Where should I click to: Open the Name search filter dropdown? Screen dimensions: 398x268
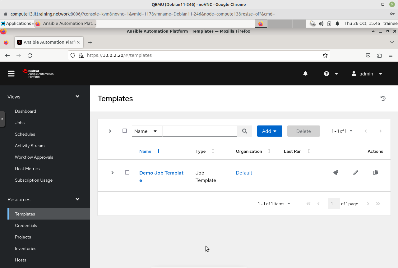[147, 131]
